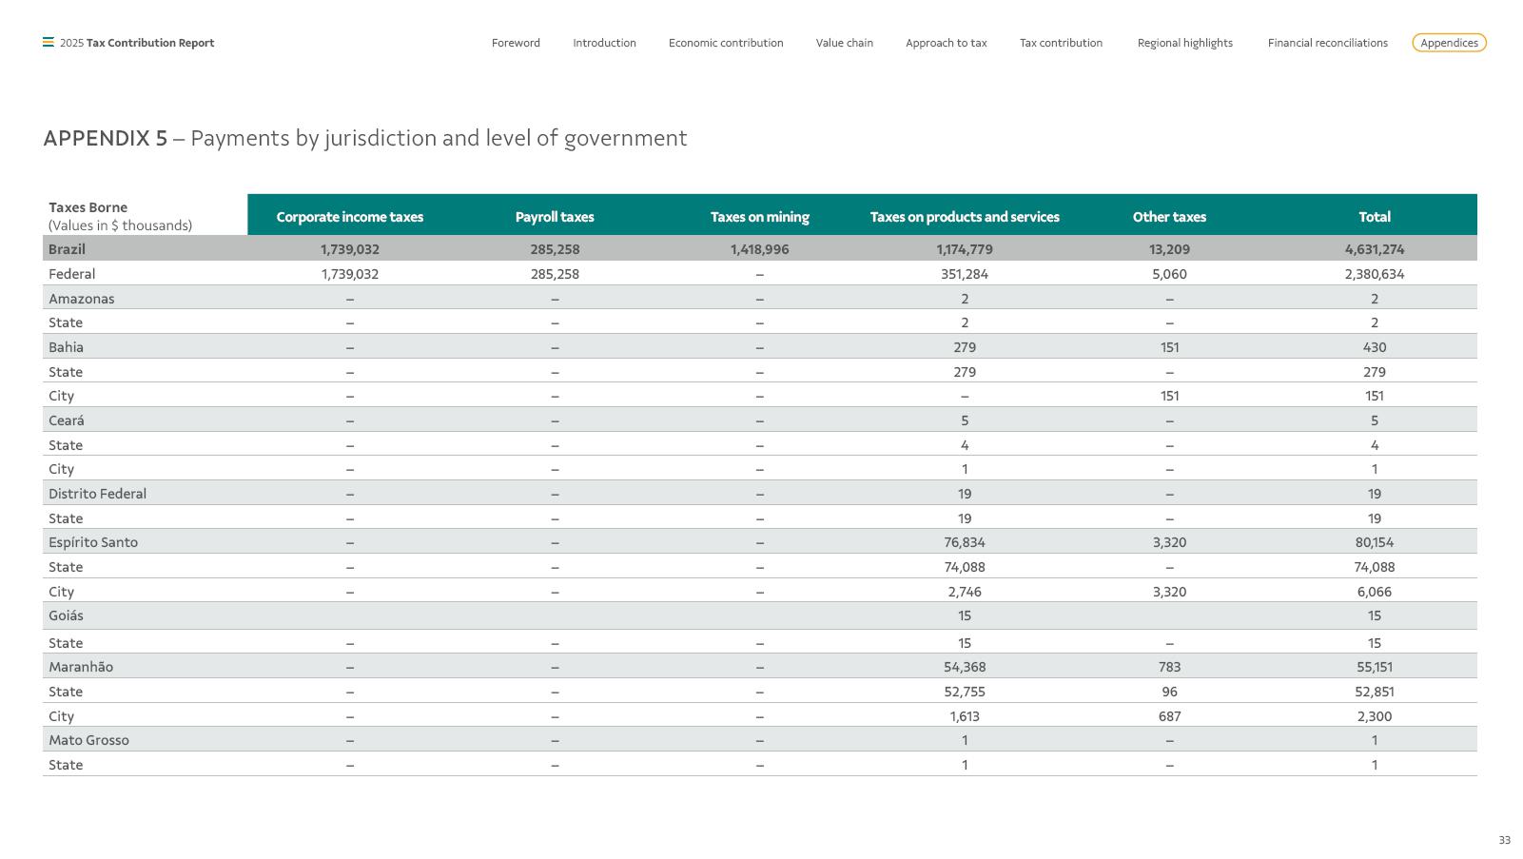Screen dimensions: 1523x859
Task: Click the Payroll taxes column header
Action: pos(555,217)
